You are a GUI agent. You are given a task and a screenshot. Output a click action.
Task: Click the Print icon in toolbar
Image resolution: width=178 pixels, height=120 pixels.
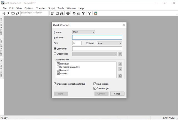(x=68, y=13)
